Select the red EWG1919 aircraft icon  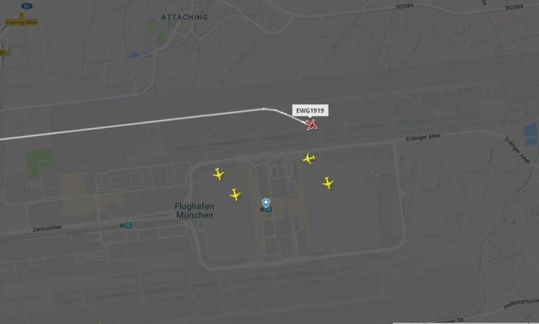[x=311, y=125]
